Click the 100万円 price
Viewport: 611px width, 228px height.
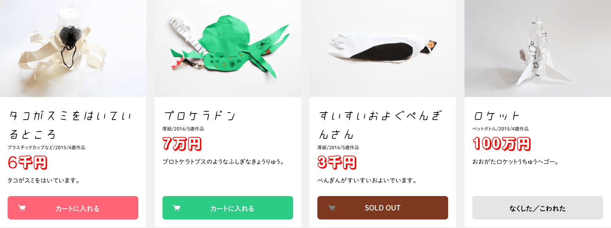502,144
